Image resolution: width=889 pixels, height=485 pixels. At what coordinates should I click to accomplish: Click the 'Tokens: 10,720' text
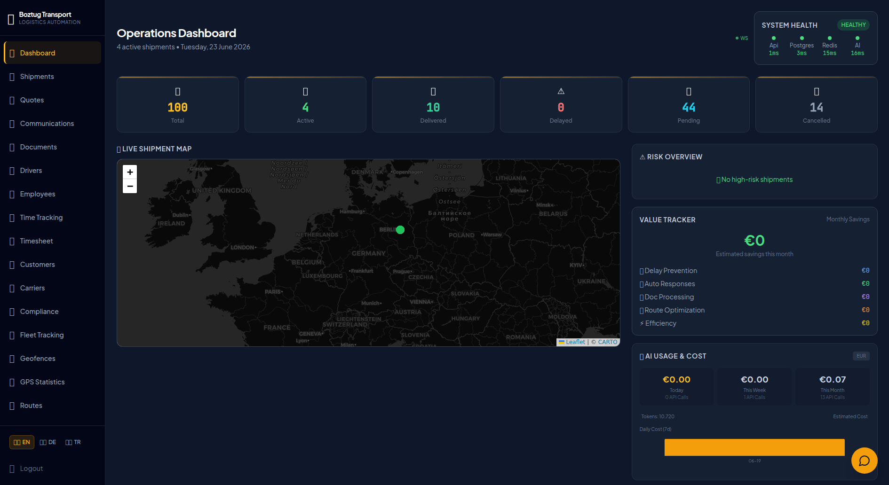(658, 416)
